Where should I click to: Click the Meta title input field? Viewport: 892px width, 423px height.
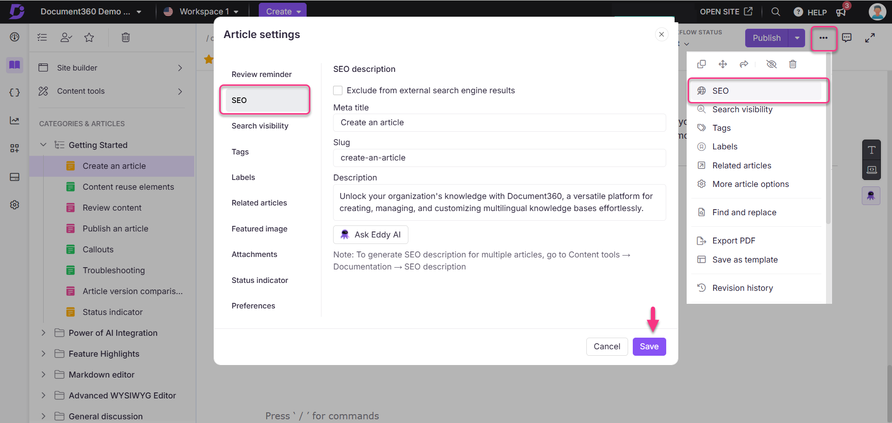pyautogui.click(x=499, y=122)
